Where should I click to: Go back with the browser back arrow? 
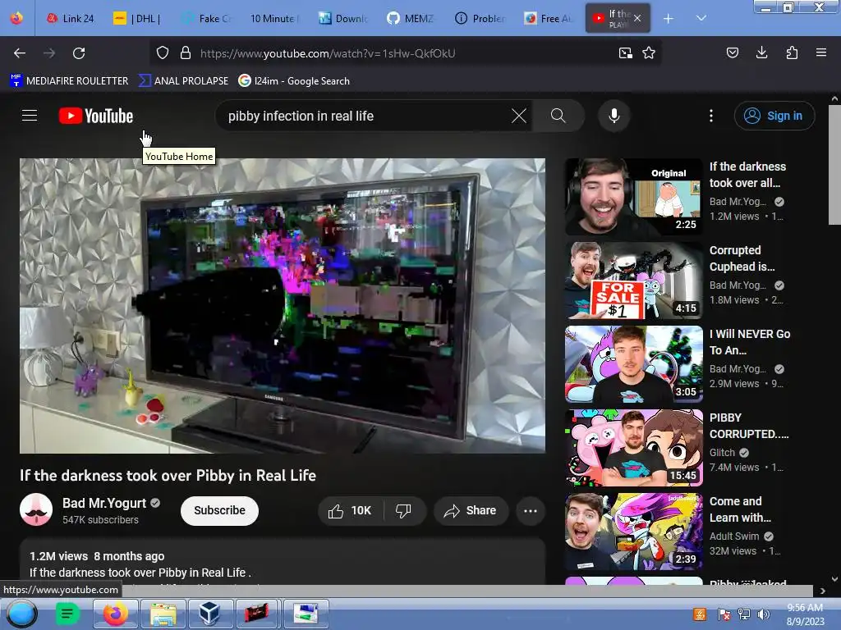20,53
